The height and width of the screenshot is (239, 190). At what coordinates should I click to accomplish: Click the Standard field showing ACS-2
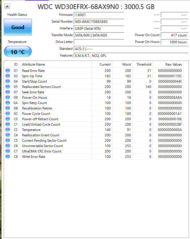pos(131,49)
